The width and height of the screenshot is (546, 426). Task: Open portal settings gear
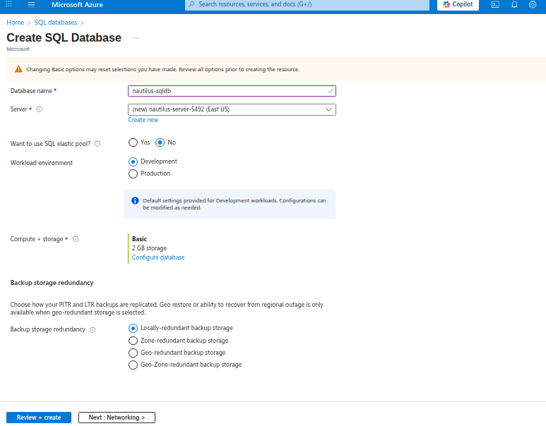[533, 4]
